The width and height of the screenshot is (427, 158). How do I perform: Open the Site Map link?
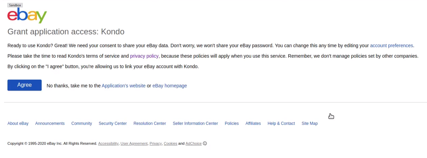coord(309,124)
